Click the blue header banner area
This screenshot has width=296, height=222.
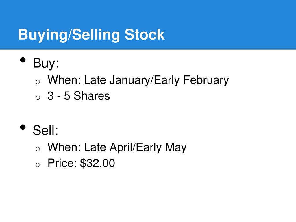(148, 25)
